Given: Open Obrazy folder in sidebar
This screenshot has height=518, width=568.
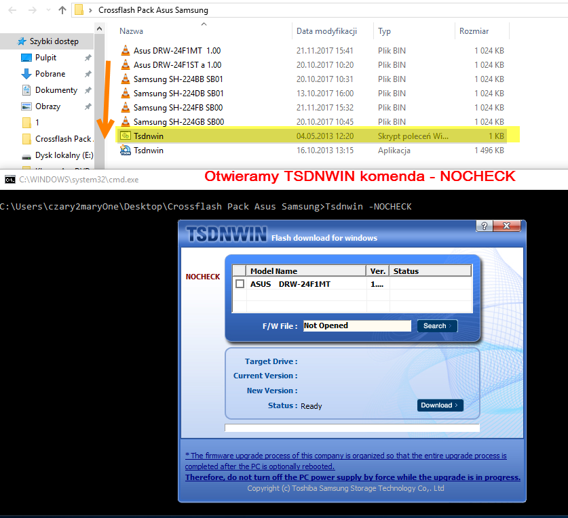Looking at the screenshot, I should click(x=48, y=106).
